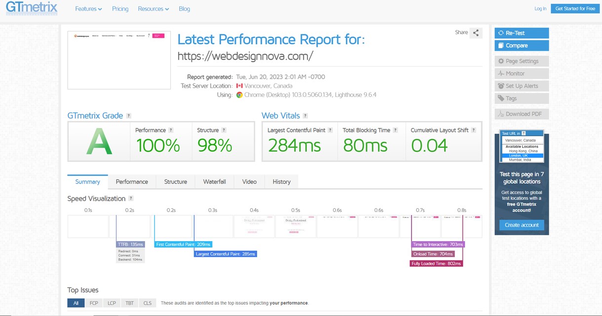Viewport: 602px width, 316px height.
Task: Open the Waterfall tab
Action: click(x=215, y=182)
